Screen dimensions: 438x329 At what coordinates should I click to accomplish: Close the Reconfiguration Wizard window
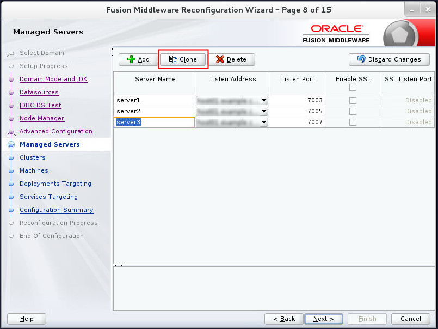pos(428,9)
